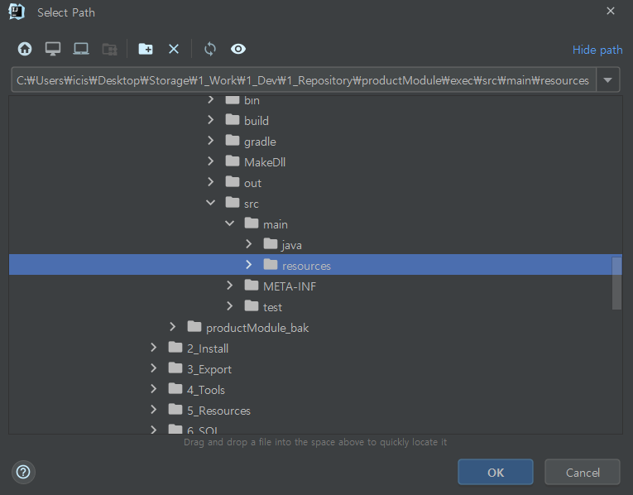Click the Cancel button
Screen dimensions: 633x495
pyautogui.click(x=583, y=472)
